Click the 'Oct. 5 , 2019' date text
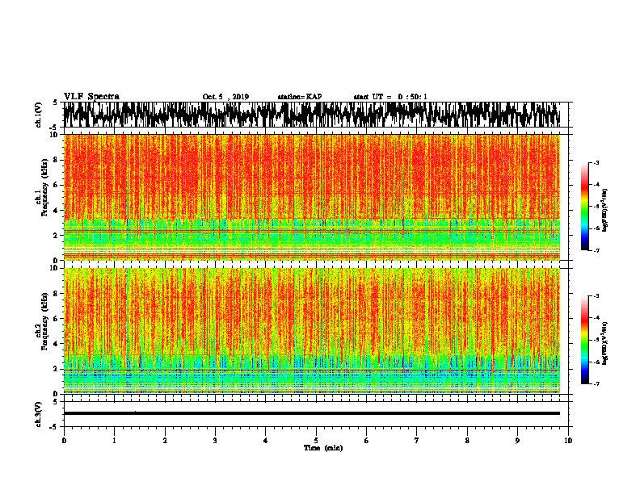Screen dimensions: 640x494 (x=225, y=97)
